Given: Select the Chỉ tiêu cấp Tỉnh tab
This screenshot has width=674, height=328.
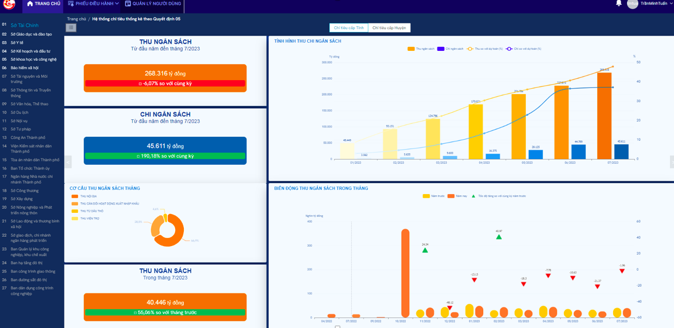Looking at the screenshot, I should pos(349,28).
